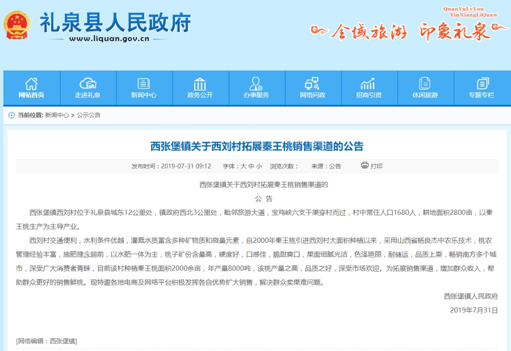The height and width of the screenshot is (351, 511).
Task: Open the 办事服务 person icon
Action: [256, 84]
